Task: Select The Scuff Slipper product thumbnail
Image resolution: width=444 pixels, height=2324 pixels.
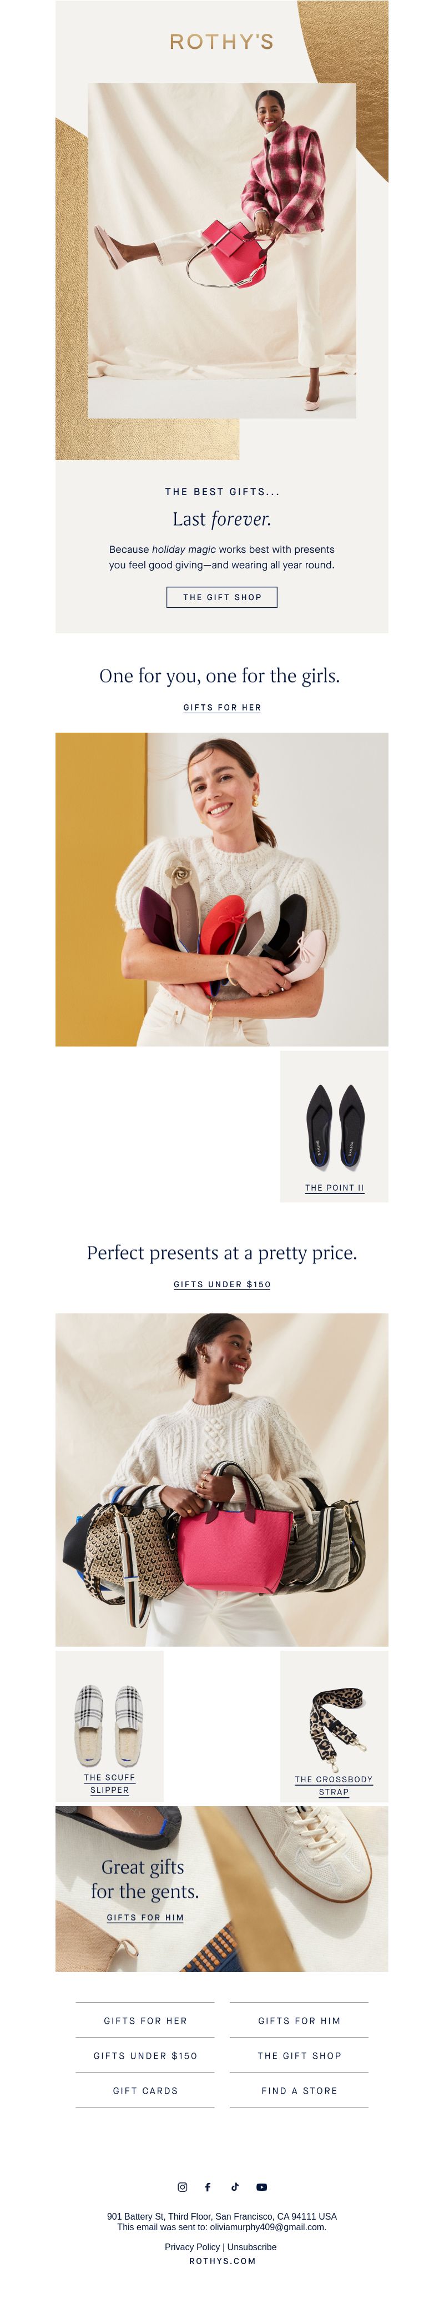Action: (109, 1726)
